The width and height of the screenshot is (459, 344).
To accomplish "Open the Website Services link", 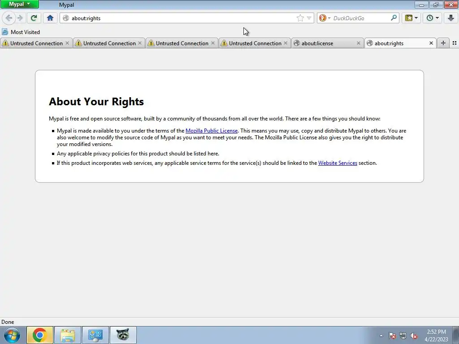I will click(338, 163).
